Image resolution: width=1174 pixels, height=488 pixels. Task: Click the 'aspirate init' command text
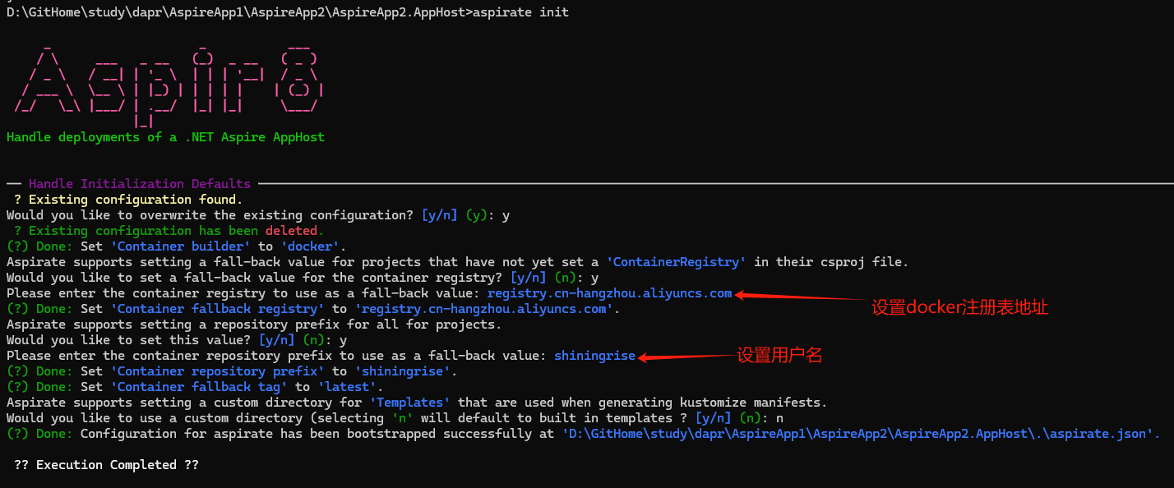pyautogui.click(x=520, y=12)
